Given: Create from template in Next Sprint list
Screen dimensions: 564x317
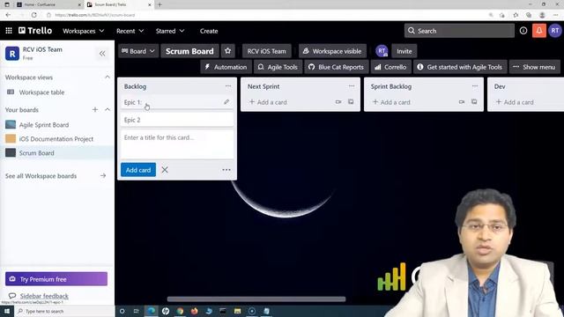Looking at the screenshot, I should (351, 102).
